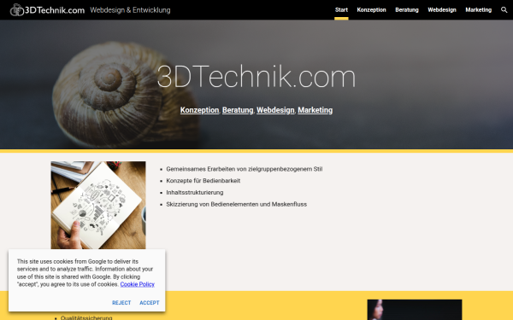The image size is (513, 320).
Task: Click the large 3DTechnik.com hero heading
Action: (x=256, y=77)
